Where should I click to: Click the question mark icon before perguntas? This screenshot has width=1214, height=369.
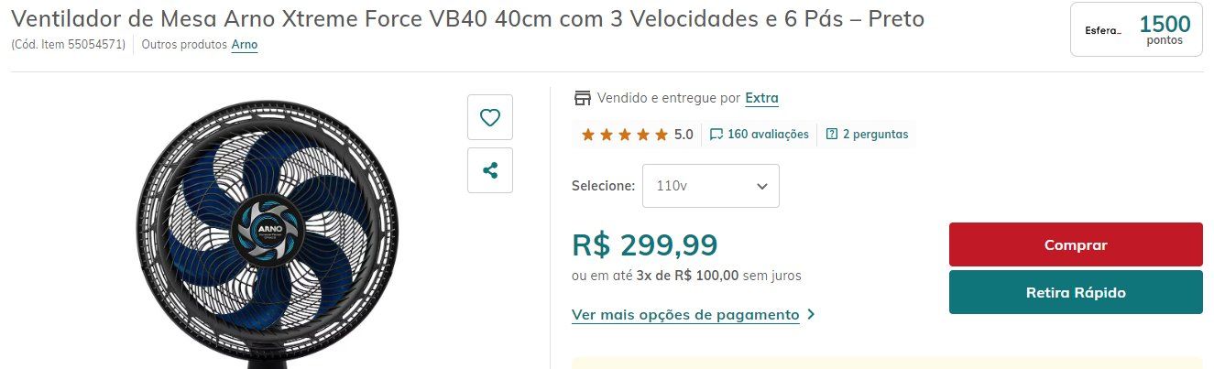832,135
